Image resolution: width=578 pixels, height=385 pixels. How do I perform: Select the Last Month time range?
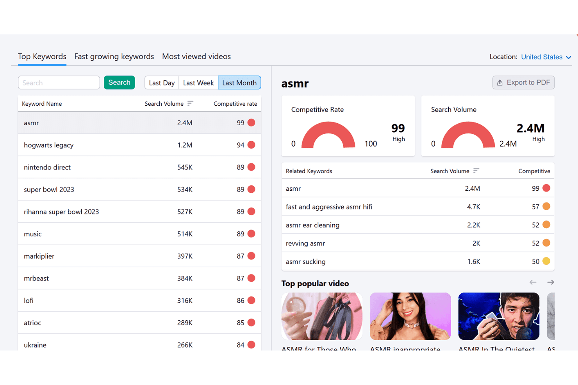(x=239, y=83)
